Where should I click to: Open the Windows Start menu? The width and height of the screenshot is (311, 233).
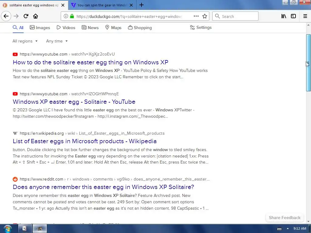tap(7, 229)
